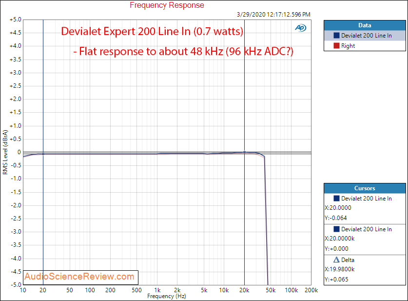
Task: Select Devialet 200 Line In legend row
Action: [365, 36]
